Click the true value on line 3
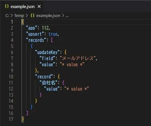151x126 pixels. pyautogui.click(x=53, y=34)
